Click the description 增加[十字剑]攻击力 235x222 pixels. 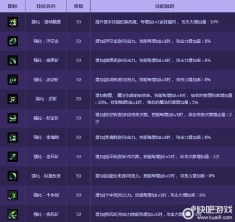[x=150, y=195]
